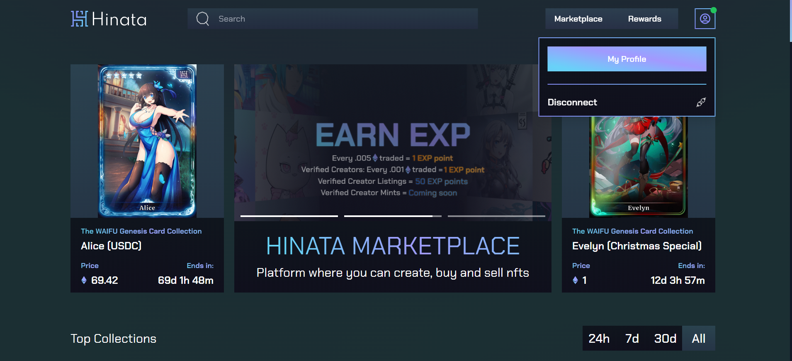Viewport: 792px width, 361px height.
Task: Click the 12d 3h 57m countdown
Action: [678, 281]
